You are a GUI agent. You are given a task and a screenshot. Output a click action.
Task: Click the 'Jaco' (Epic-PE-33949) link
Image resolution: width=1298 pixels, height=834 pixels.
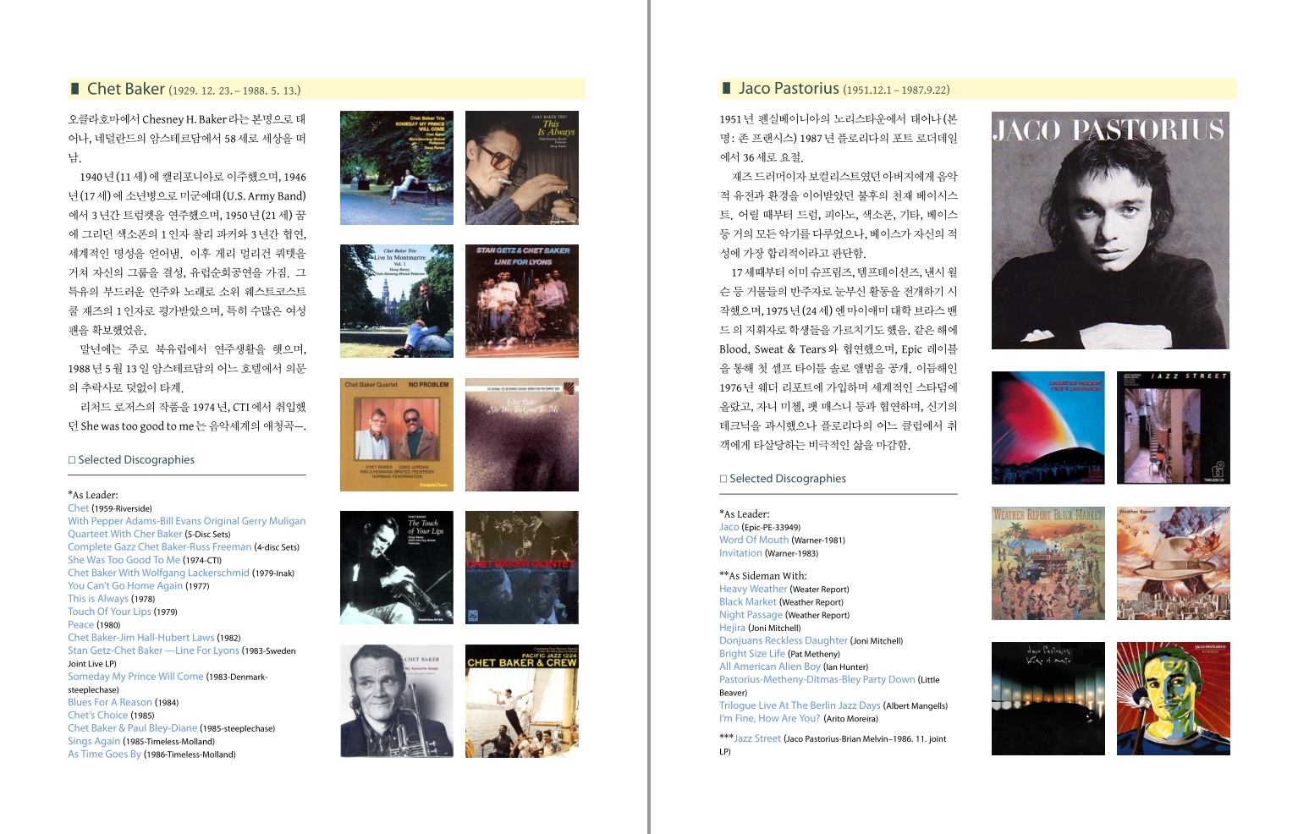[x=729, y=527]
